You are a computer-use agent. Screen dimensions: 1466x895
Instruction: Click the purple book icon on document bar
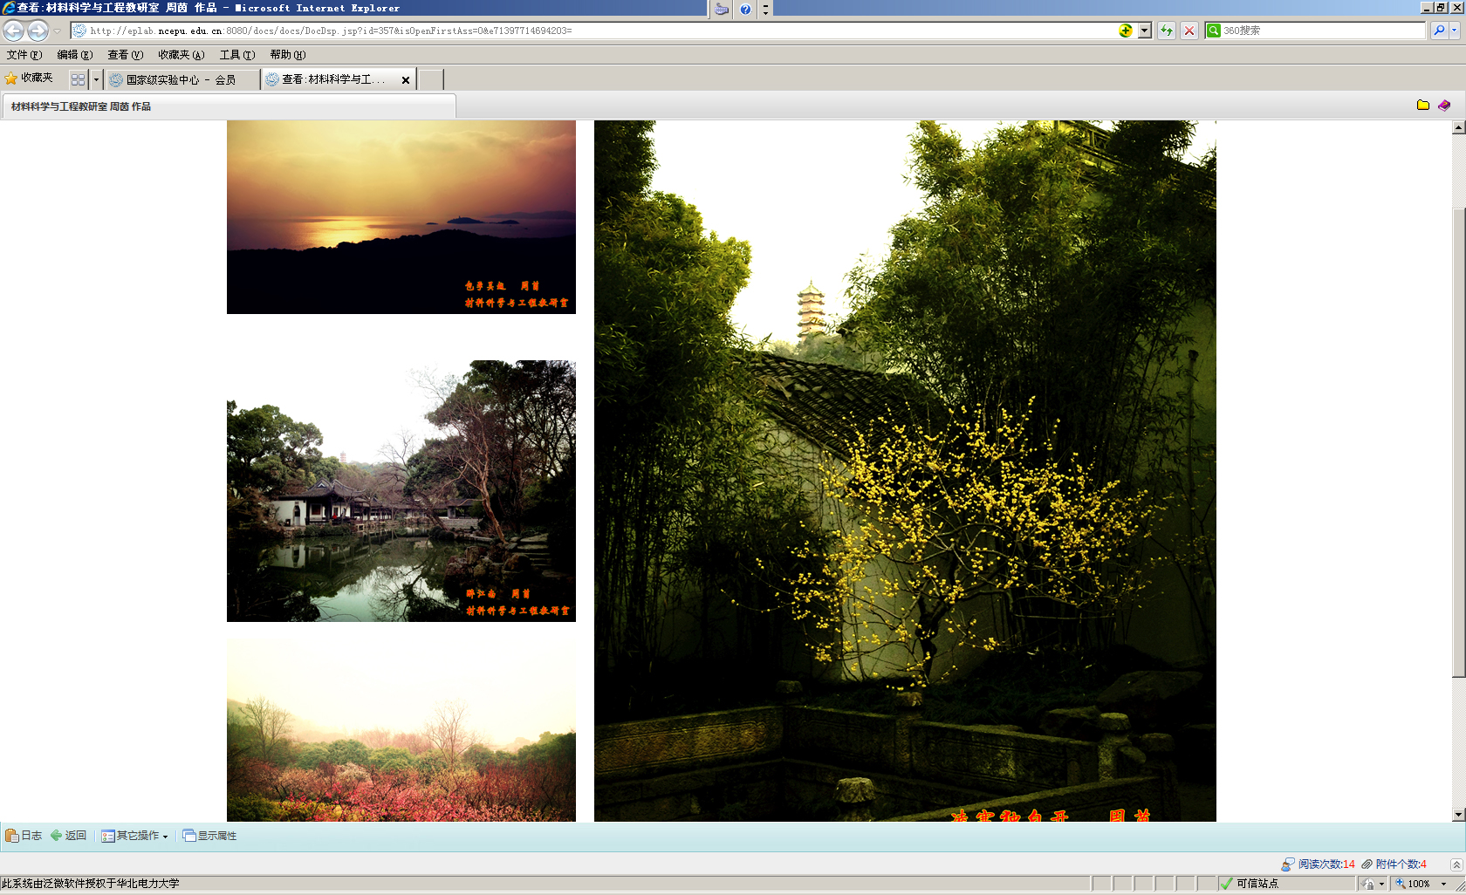(1444, 106)
